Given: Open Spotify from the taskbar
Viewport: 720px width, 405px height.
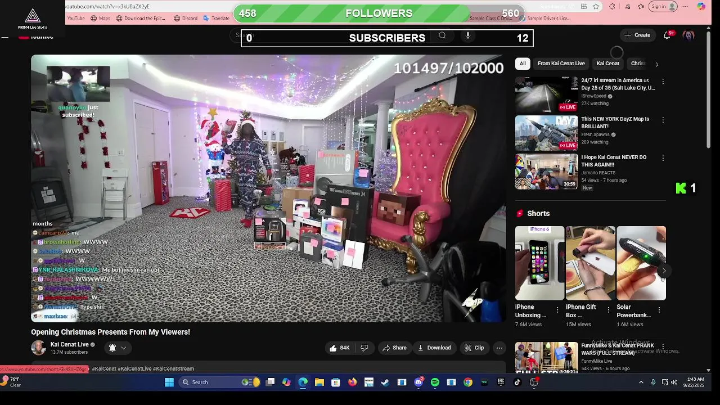Looking at the screenshot, I should pos(435,382).
